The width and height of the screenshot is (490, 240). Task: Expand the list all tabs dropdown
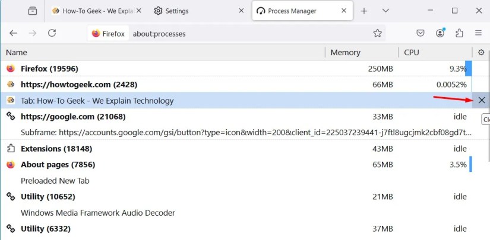(x=385, y=11)
